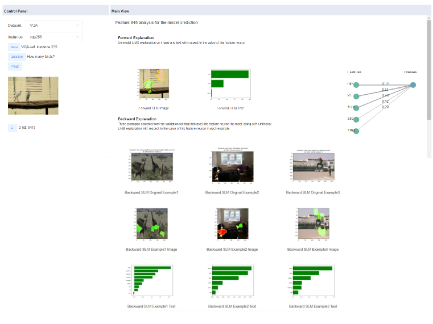Click the third feature node from top
This screenshot has height=324, width=433.
[356, 107]
